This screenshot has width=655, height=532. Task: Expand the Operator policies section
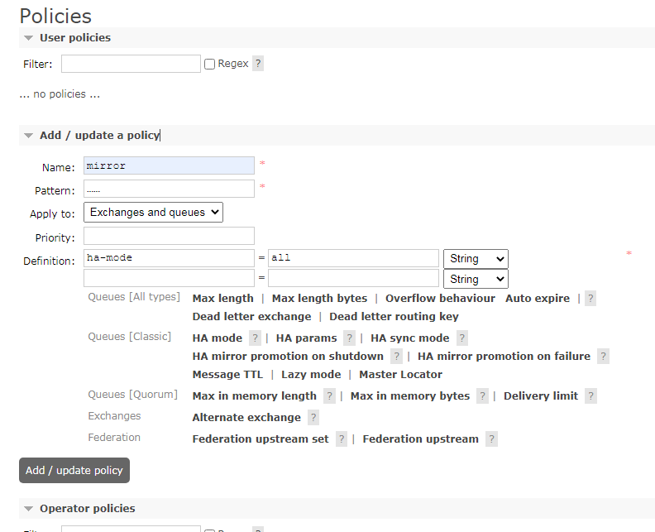[87, 508]
